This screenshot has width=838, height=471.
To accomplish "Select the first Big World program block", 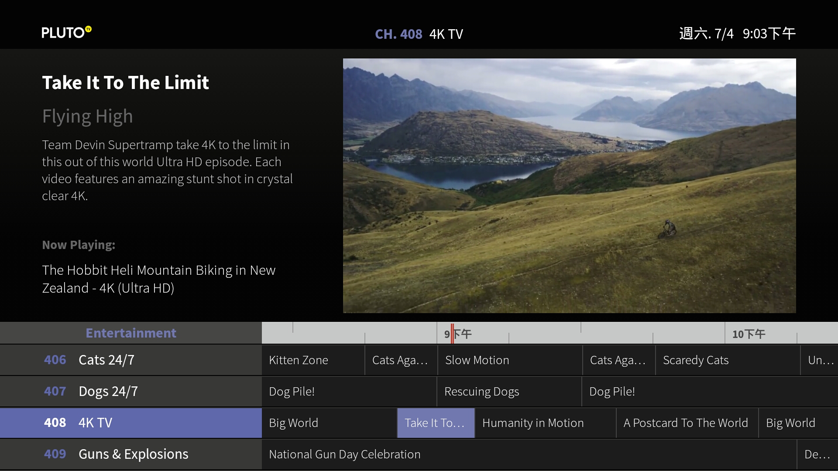I will (x=329, y=423).
